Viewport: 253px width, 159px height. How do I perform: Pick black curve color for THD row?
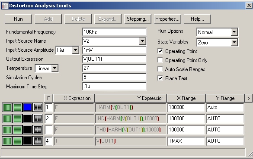[28, 130]
